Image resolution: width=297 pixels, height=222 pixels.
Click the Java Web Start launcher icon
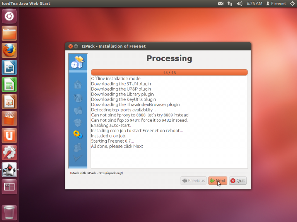[x=9, y=169]
